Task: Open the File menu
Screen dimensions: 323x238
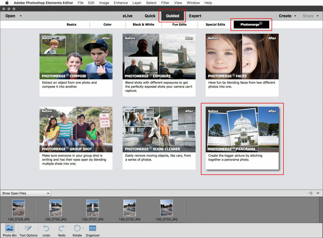Action: [81, 3]
